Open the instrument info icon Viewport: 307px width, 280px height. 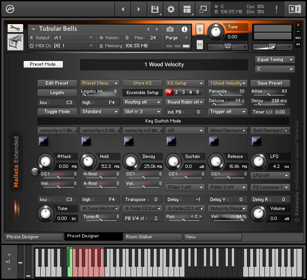click(x=184, y=29)
